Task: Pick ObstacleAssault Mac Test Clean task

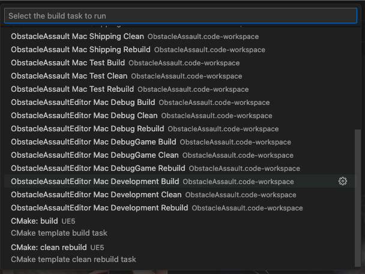Action: pos(181,76)
